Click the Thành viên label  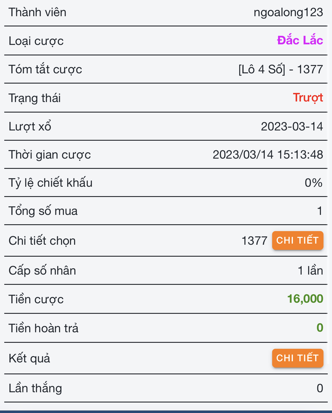tap(37, 13)
